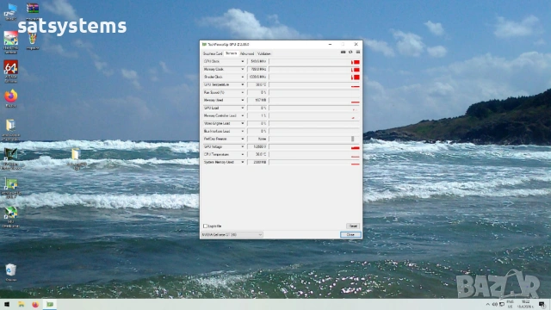Open the System Memory Used dropdown arrow
551x310 pixels.
[x=242, y=162]
